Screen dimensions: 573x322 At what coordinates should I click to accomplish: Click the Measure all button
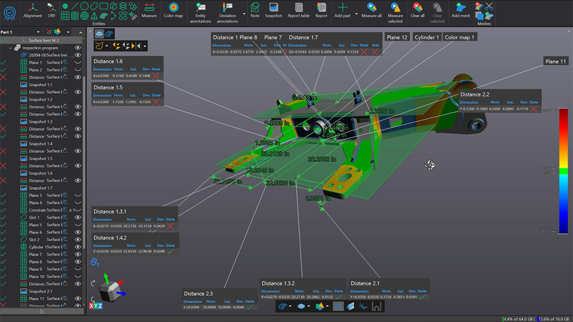coord(371,10)
